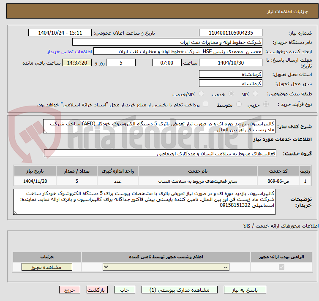Click the شرح کلی نیاز text area
Screen dimensions: 319x301
point(159,126)
